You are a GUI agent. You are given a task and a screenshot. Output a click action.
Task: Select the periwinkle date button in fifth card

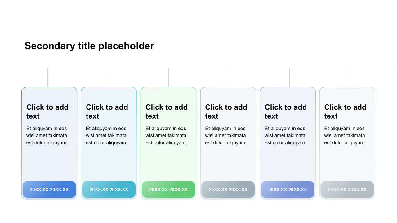288,190
